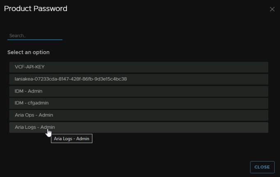Click the Aria Logs - Admin tooltip

coord(71,139)
